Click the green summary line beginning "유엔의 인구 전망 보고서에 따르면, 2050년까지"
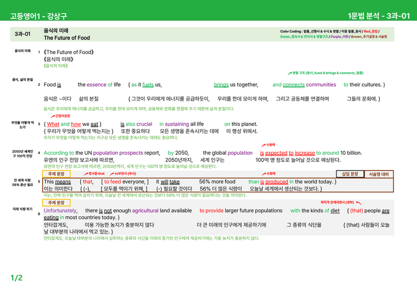Viewport: 417px width, 295px height. pyautogui.click(x=130, y=167)
